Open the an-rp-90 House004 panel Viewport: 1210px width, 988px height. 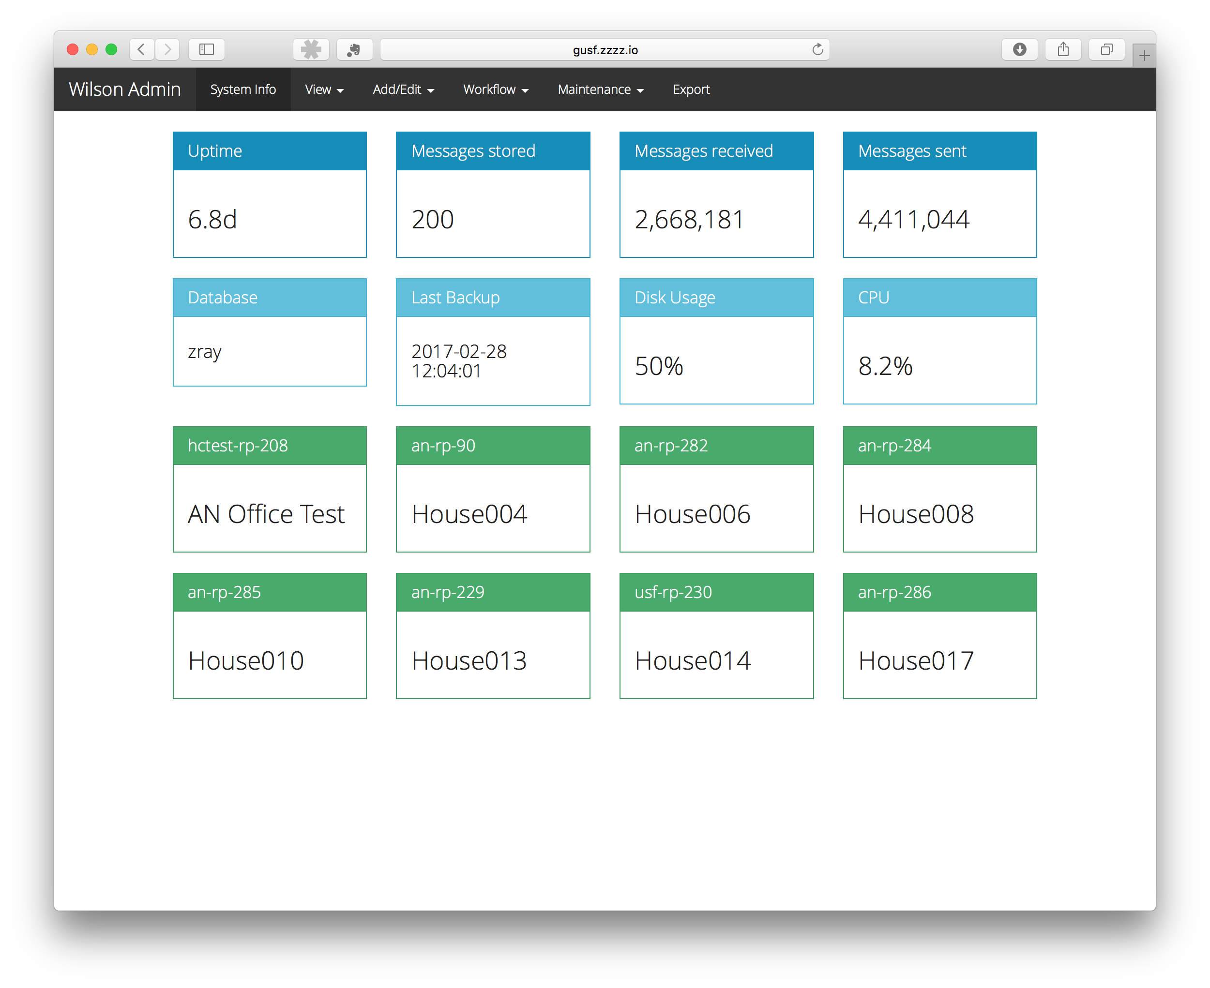493,489
